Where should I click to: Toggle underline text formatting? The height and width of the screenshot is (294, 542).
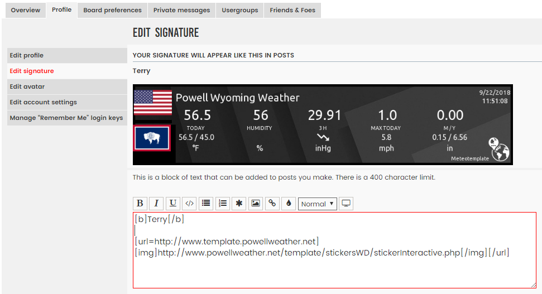pyautogui.click(x=173, y=204)
